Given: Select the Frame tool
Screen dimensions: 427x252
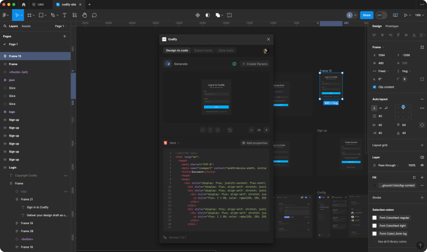Looking at the screenshot, I should [29, 16].
